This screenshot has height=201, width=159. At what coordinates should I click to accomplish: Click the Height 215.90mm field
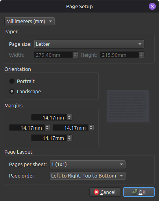120,55
